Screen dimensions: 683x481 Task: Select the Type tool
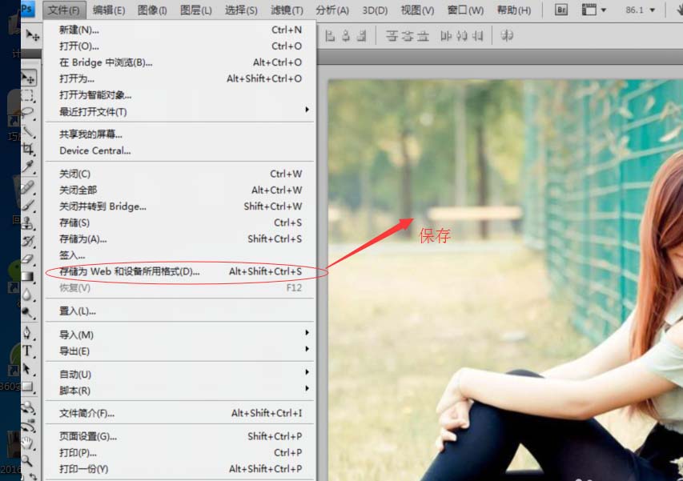[27, 351]
